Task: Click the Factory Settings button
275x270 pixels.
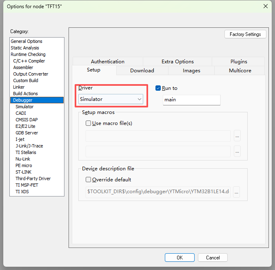Action: 245,34
